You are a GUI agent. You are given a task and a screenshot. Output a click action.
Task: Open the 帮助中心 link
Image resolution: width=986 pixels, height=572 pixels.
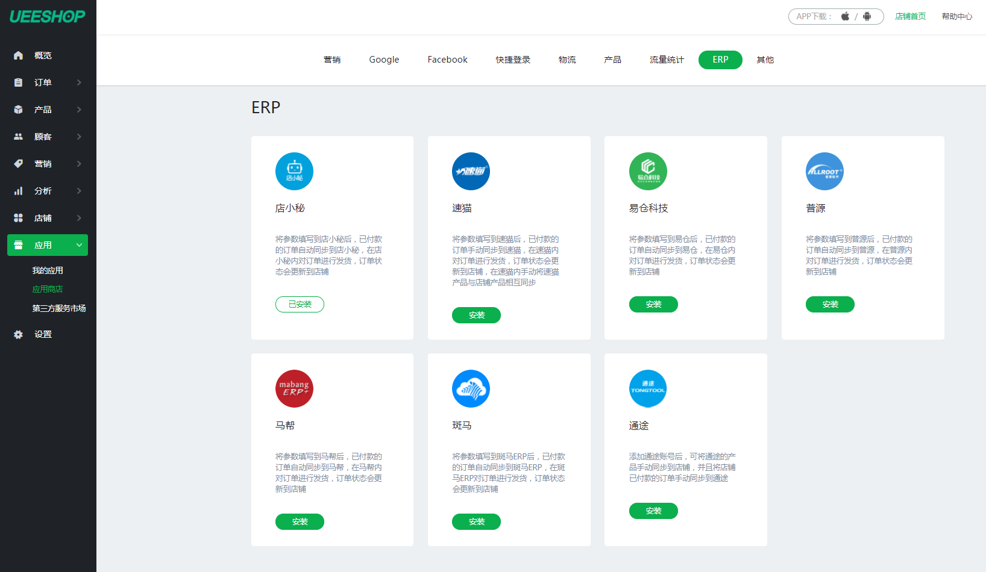(x=957, y=16)
